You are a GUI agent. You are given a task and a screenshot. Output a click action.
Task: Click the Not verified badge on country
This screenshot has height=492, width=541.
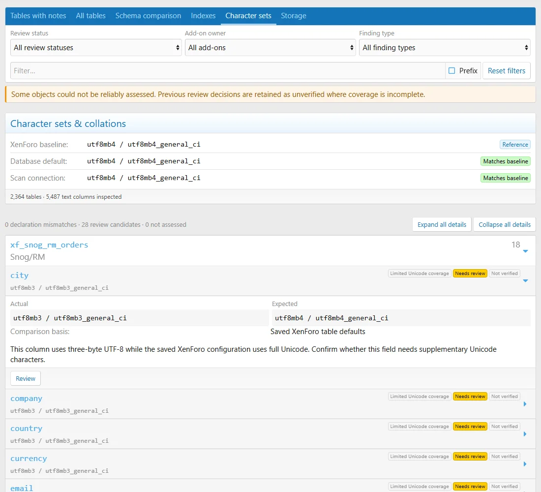tap(505, 427)
